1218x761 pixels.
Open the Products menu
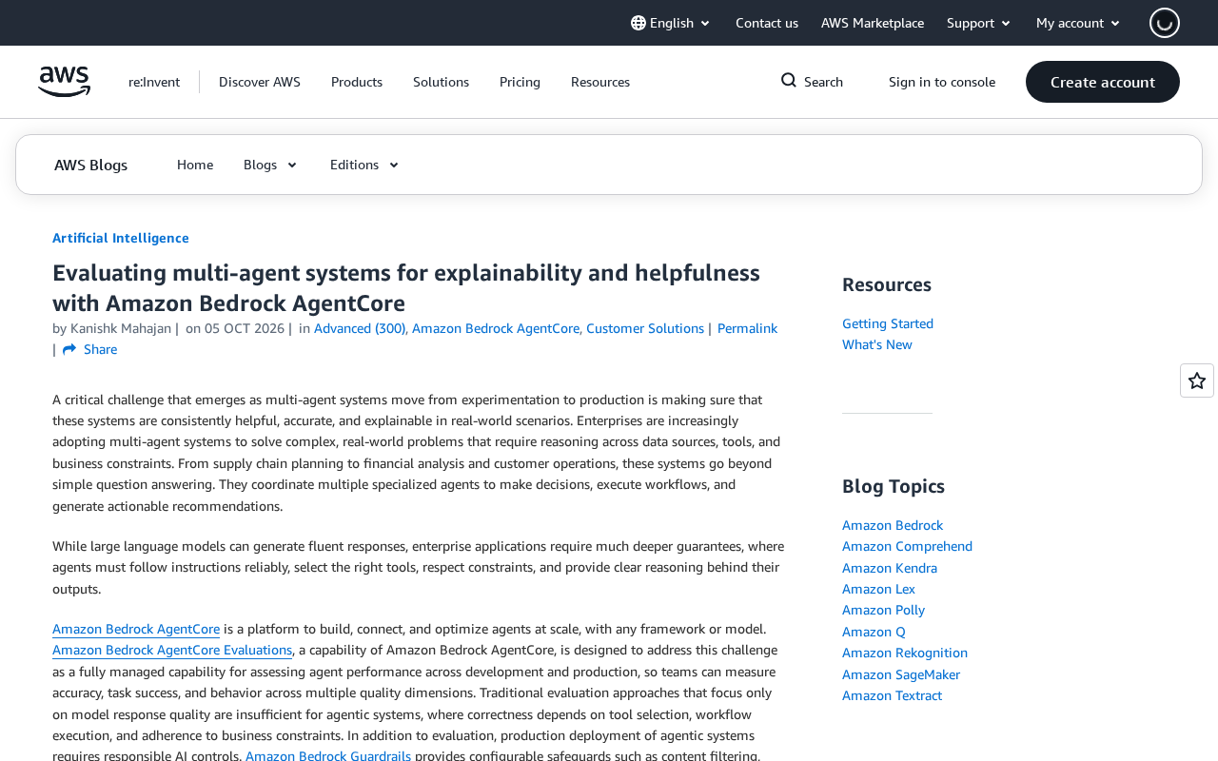357,82
